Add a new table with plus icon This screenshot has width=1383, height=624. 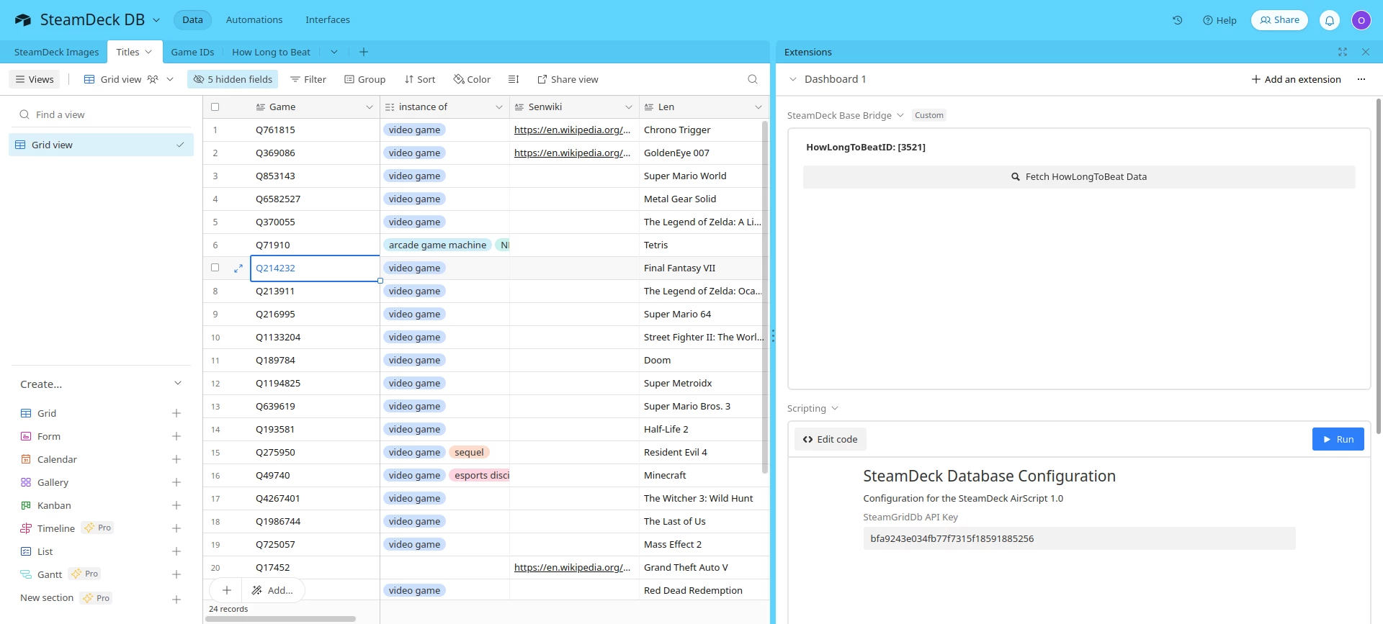point(364,52)
